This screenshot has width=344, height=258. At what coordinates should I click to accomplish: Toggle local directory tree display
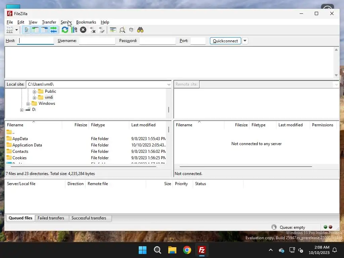tap(35, 30)
